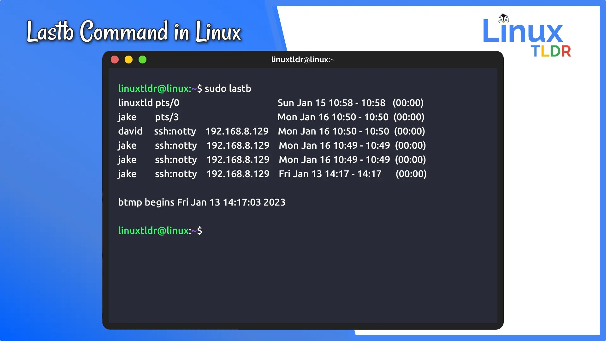Click the (00:00) duration in the first row
This screenshot has width=606, height=341.
tap(408, 103)
